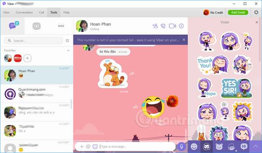Toggle the sticker menu cat icon
This screenshot has width=262, height=153.
pos(95,147)
